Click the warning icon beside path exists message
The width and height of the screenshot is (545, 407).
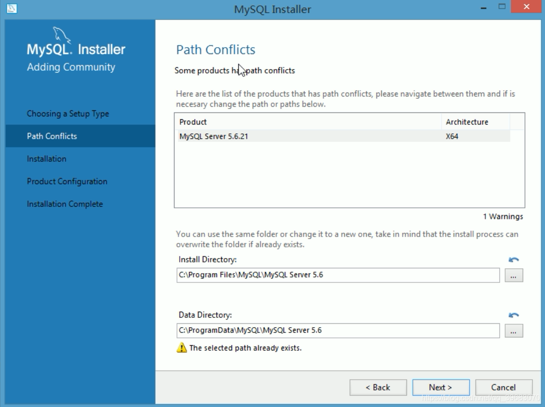181,348
